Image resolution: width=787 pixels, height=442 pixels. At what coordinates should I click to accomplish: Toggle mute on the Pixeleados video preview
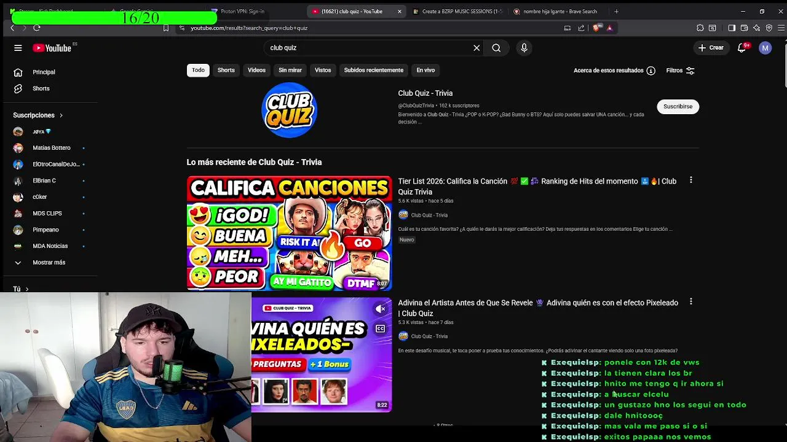coord(381,309)
